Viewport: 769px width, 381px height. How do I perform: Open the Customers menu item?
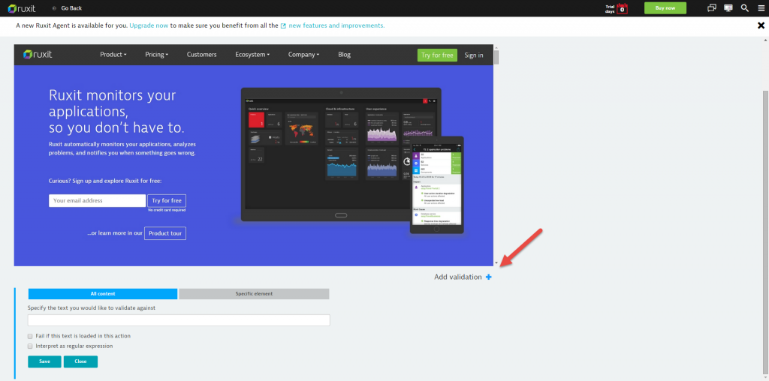pos(201,55)
